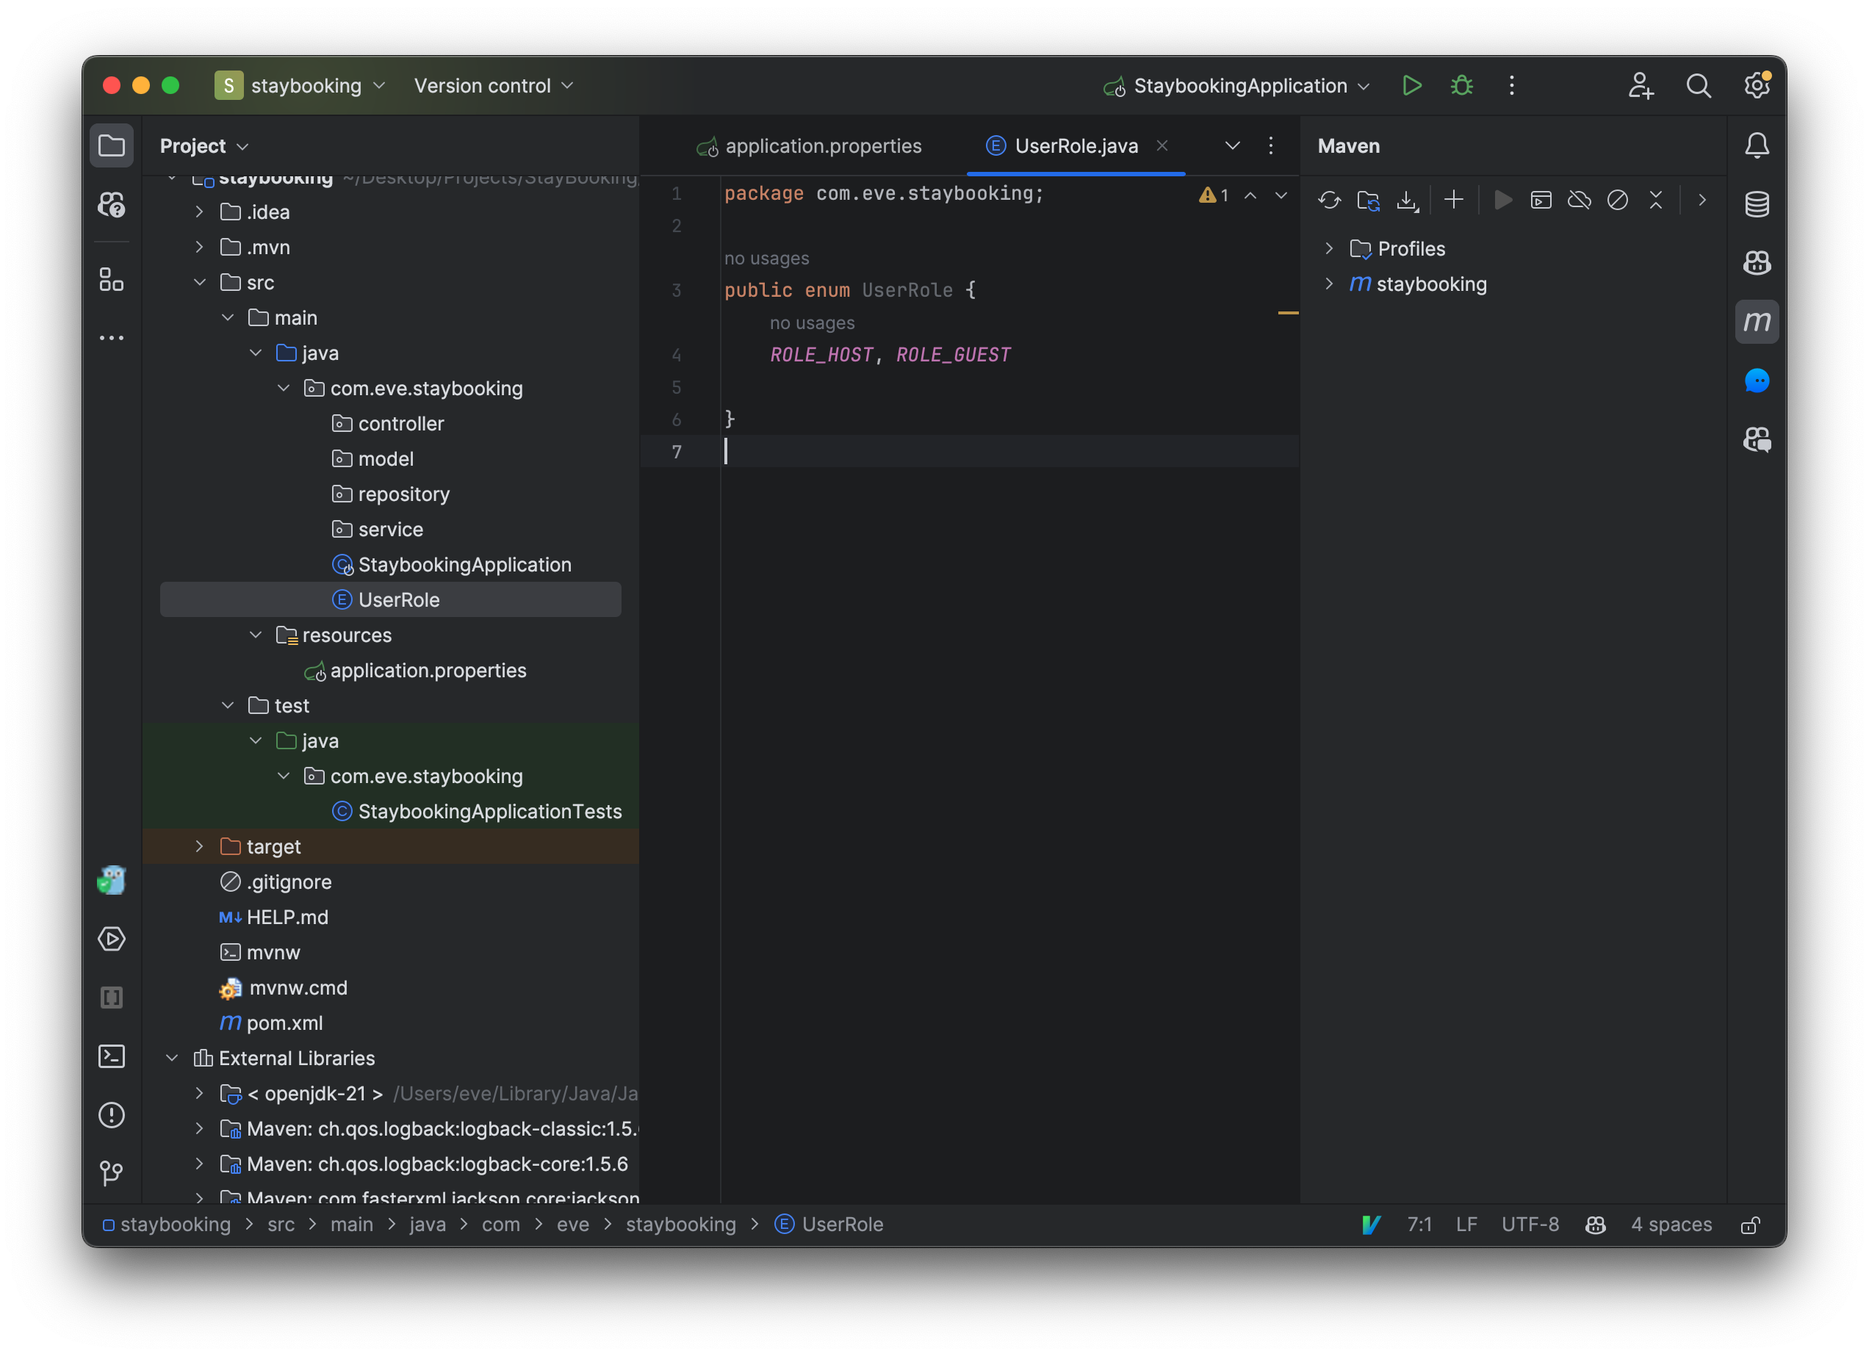Open the Search everywhere magnifier

pos(1699,85)
